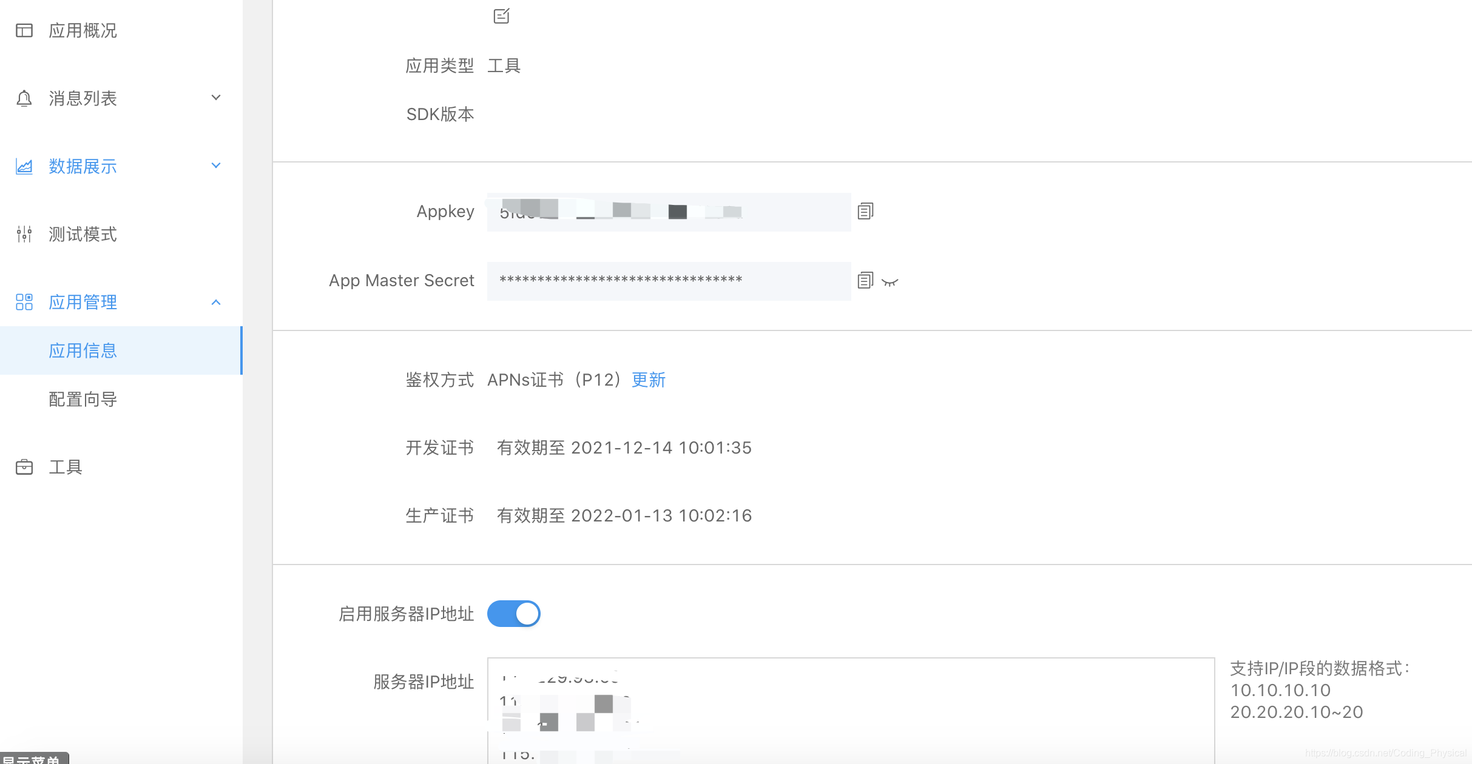Click the edit pencil icon at top
This screenshot has width=1472, height=764.
point(501,16)
